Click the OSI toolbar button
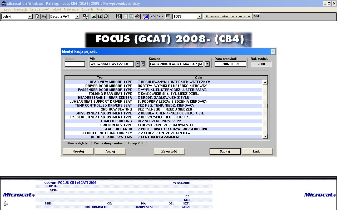Image resolution: width=337 pixels, height=210 pixels. [x=256, y=16]
